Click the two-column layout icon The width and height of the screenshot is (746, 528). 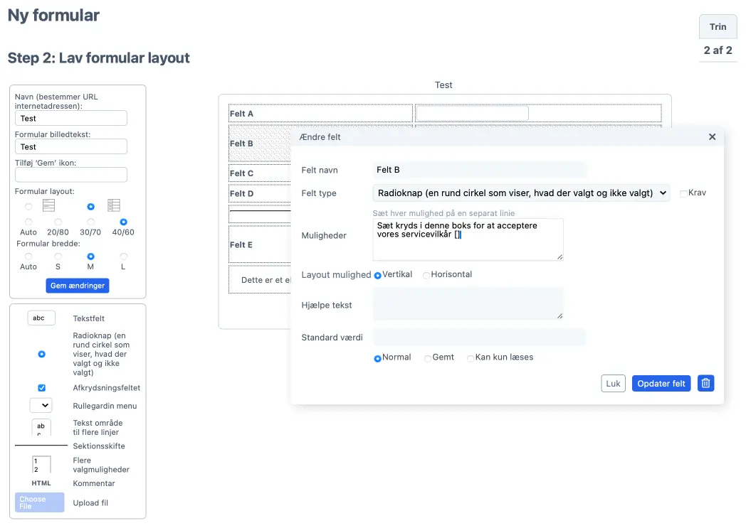pos(114,205)
